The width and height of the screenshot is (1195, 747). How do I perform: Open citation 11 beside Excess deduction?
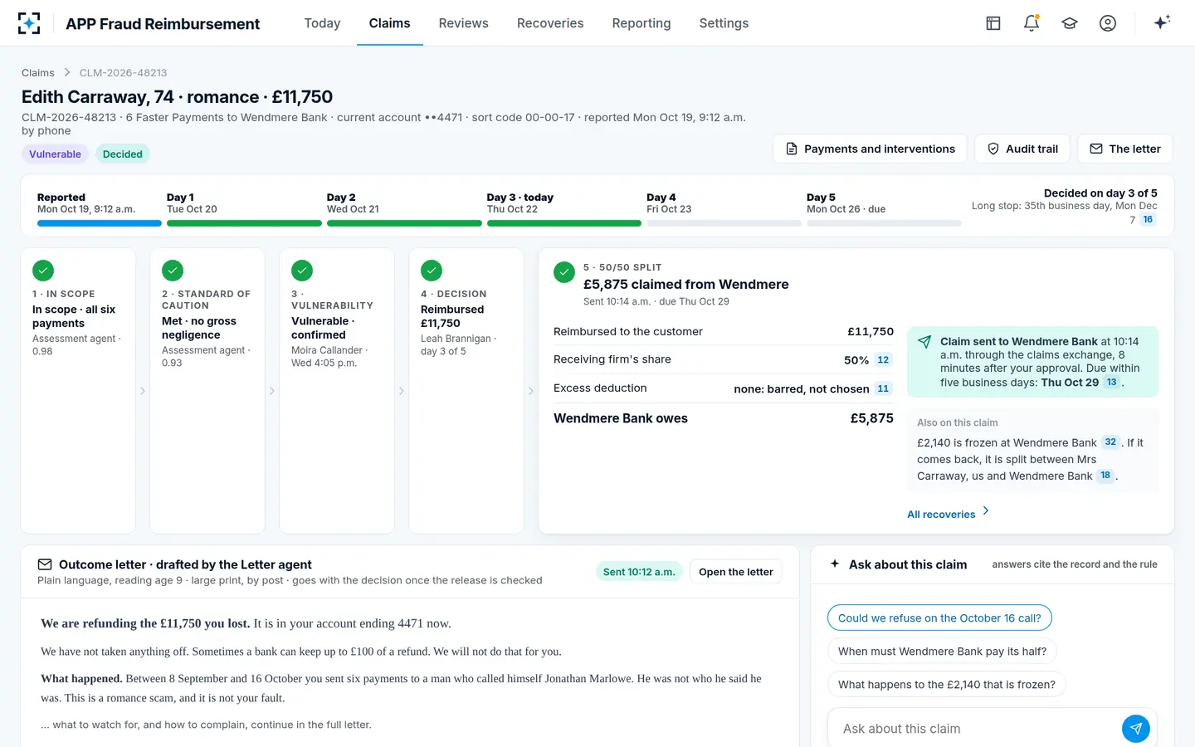pyautogui.click(x=883, y=388)
